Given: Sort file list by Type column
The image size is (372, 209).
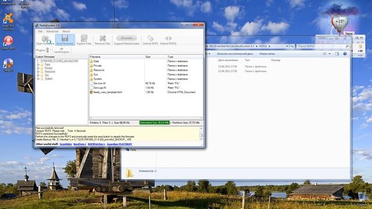Looking at the screenshot, I should pos(185,57).
